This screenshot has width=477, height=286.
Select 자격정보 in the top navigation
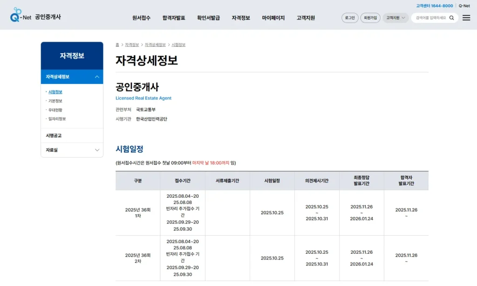[240, 18]
